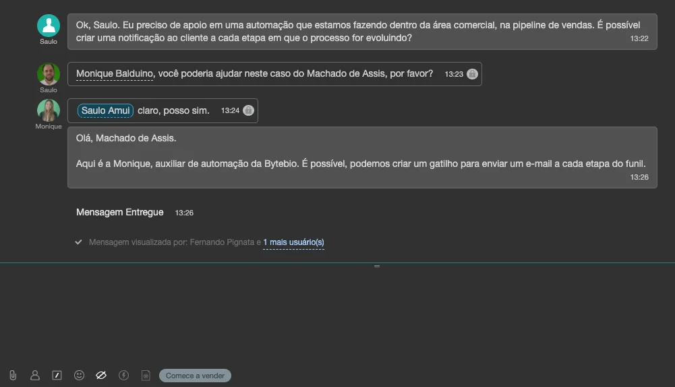The width and height of the screenshot is (675, 387).
Task: Click the 'Comece a vender' button
Action: click(195, 376)
